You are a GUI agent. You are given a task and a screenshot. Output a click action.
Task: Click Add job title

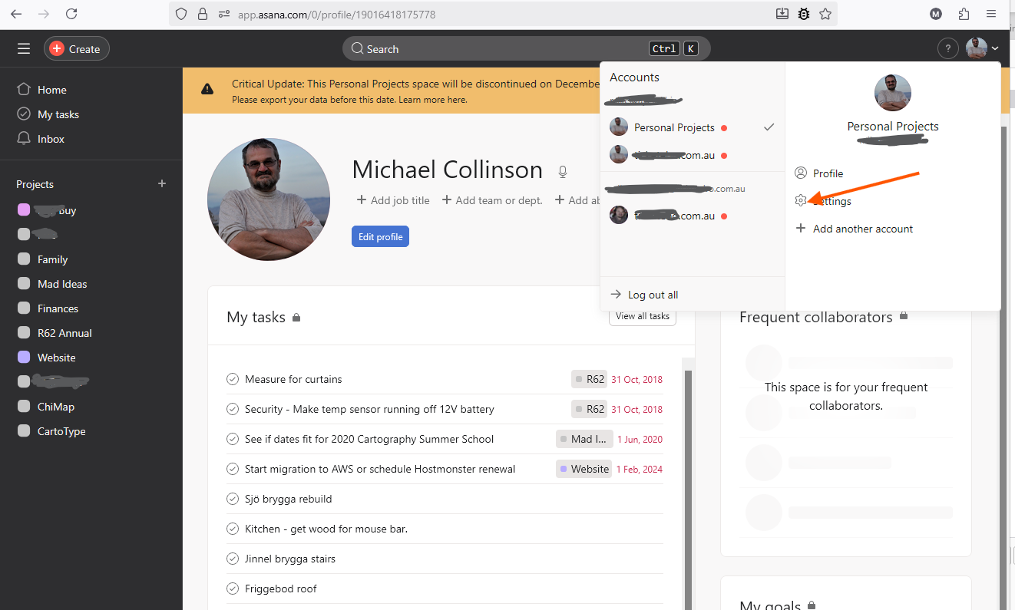[393, 200]
